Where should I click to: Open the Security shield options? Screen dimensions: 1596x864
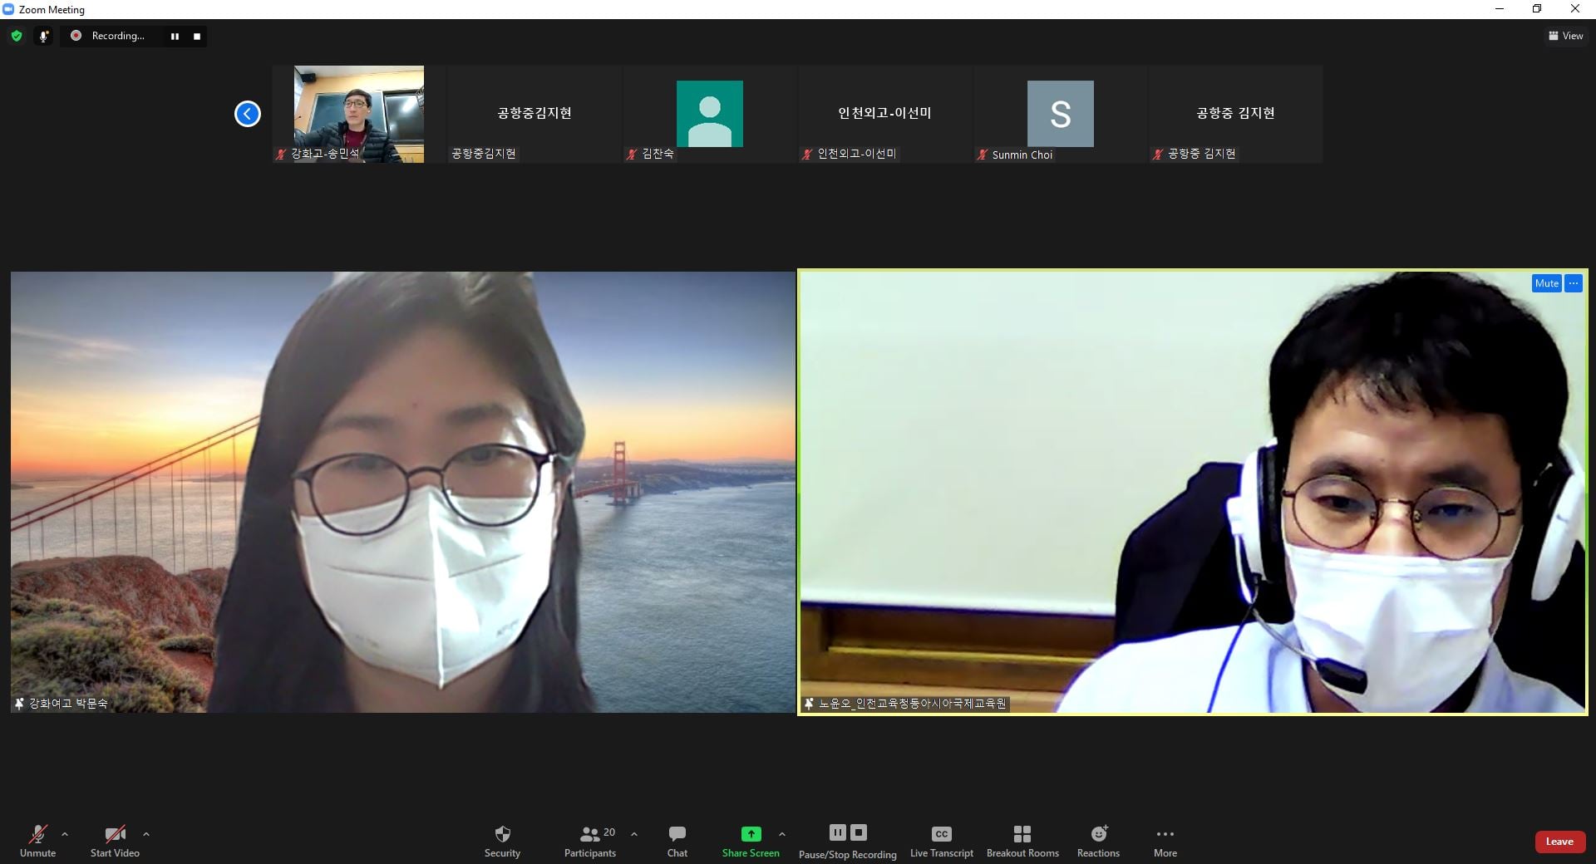click(502, 834)
